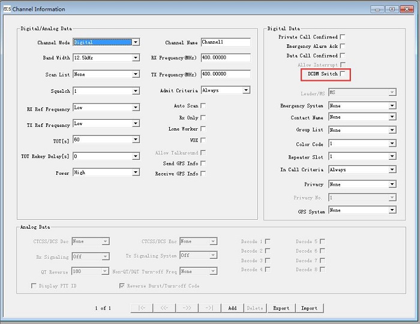Enable the DCDM Switch checkbox
Viewport: 420px width, 324px height.
click(343, 74)
